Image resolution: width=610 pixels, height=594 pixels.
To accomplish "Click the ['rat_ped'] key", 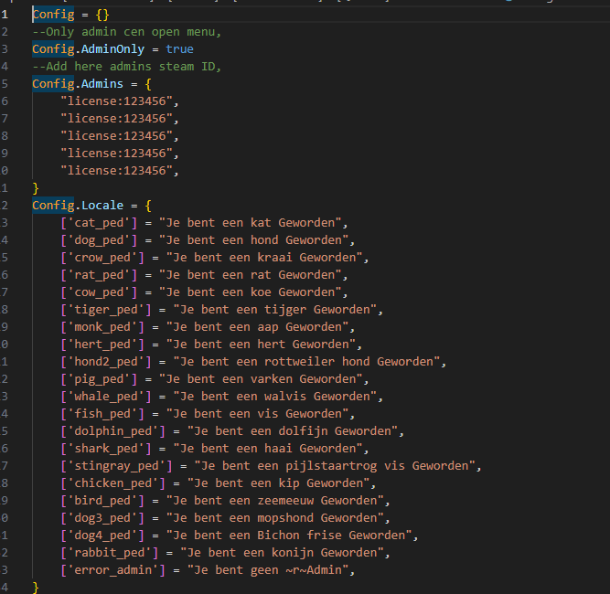I will tap(99, 275).
